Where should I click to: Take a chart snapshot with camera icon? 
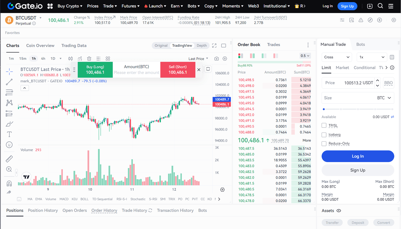click(x=217, y=59)
